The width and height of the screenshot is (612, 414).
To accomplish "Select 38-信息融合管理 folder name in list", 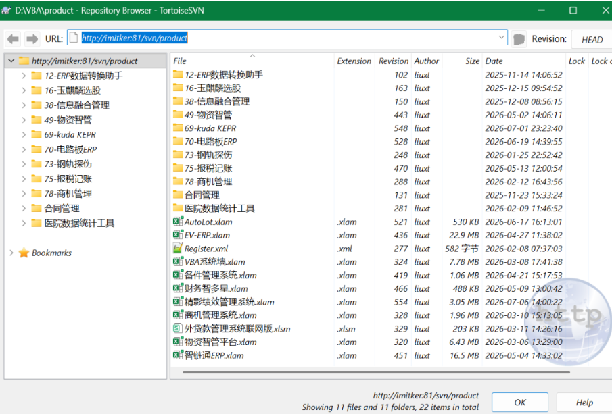I will click(217, 101).
